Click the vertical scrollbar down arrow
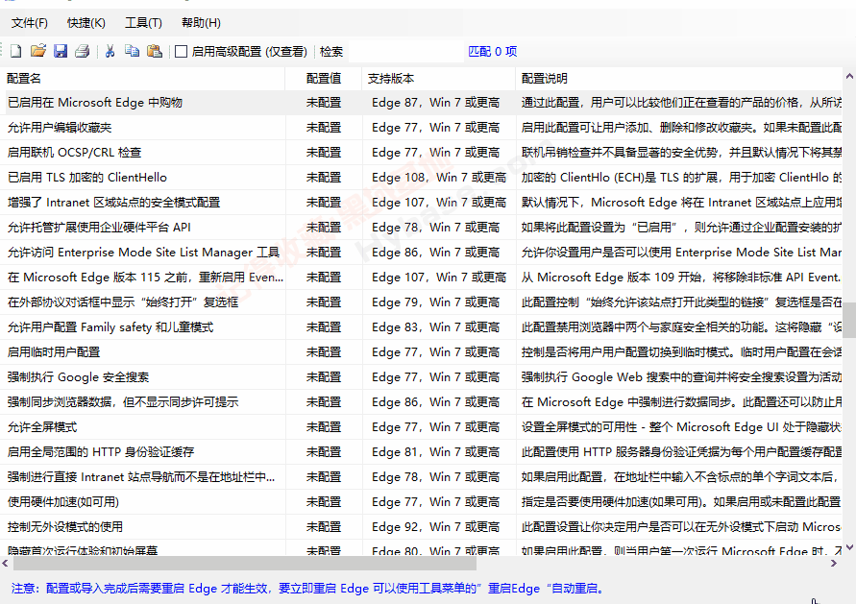This screenshot has height=604, width=856. click(x=849, y=546)
